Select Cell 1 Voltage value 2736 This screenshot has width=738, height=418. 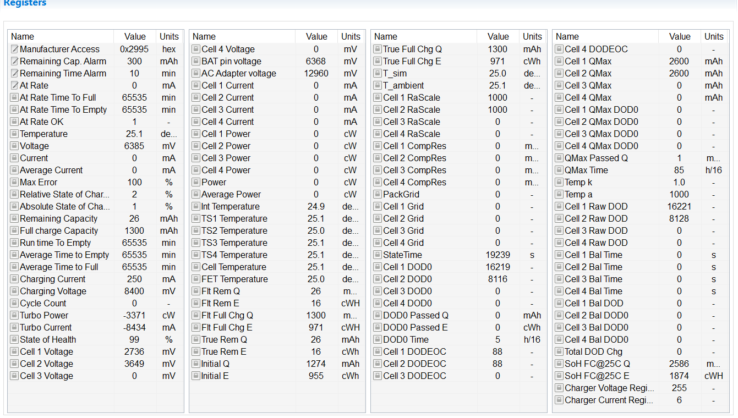tap(134, 352)
